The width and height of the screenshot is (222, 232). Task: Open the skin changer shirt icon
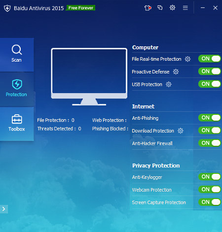coord(148,8)
